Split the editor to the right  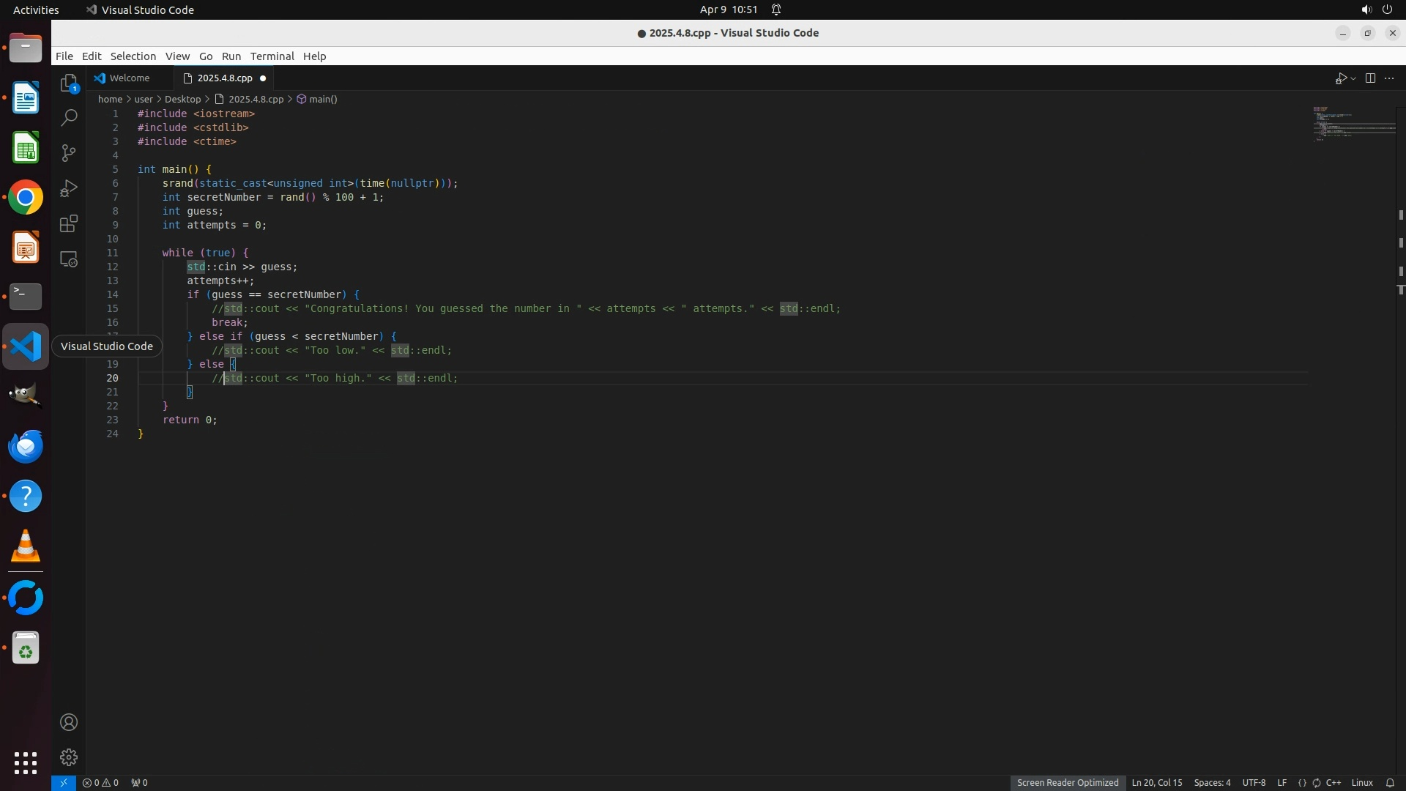tap(1370, 78)
